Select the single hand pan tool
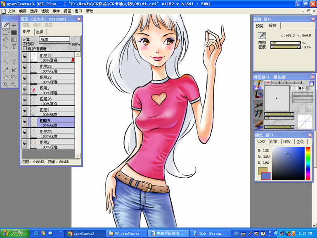Image resolution: width=317 pixels, height=238 pixels. pyautogui.click(x=6, y=77)
